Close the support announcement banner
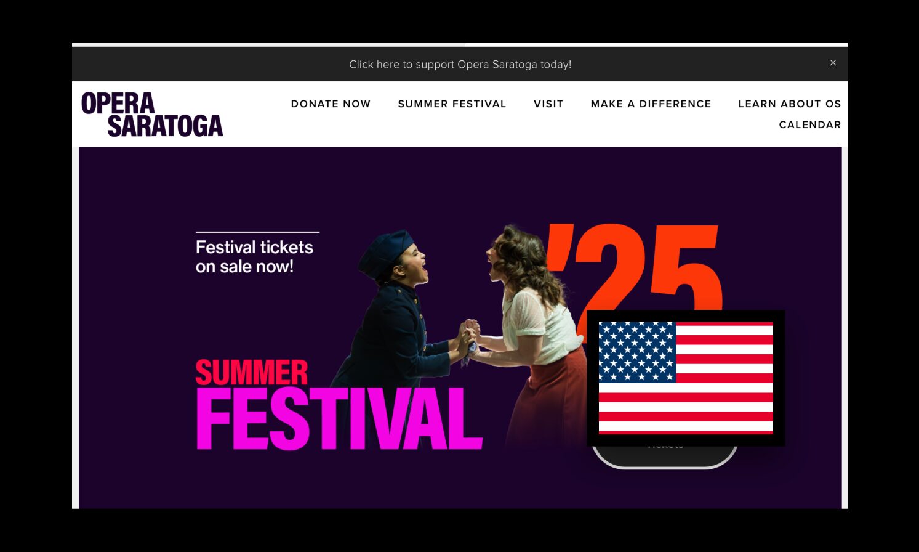The height and width of the screenshot is (552, 919). tap(833, 63)
